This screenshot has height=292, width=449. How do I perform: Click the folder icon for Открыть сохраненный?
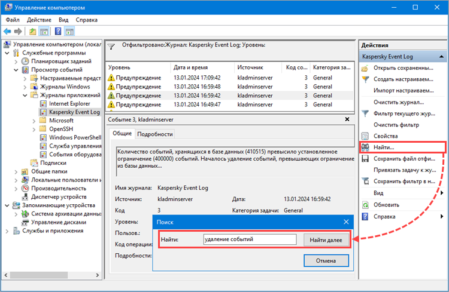365,68
